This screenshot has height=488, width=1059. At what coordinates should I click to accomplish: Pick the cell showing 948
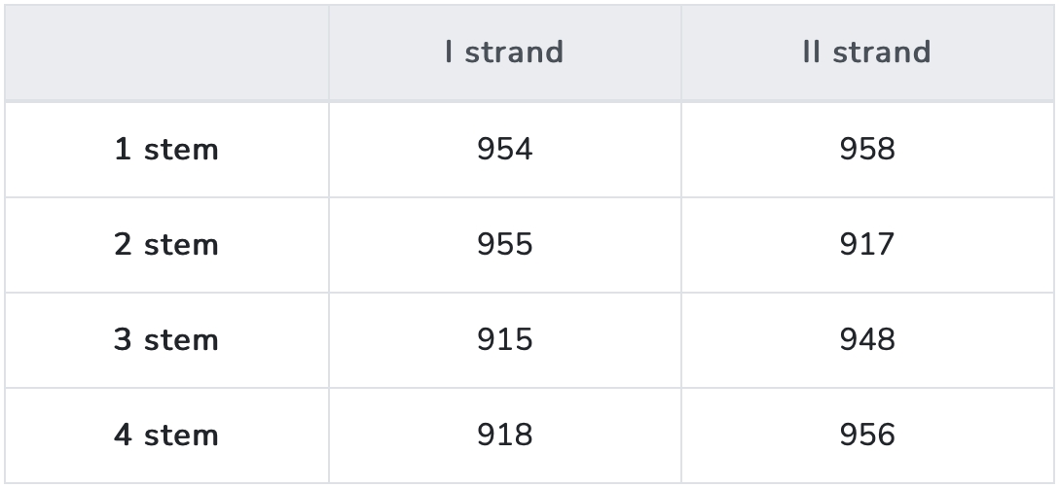click(x=866, y=339)
